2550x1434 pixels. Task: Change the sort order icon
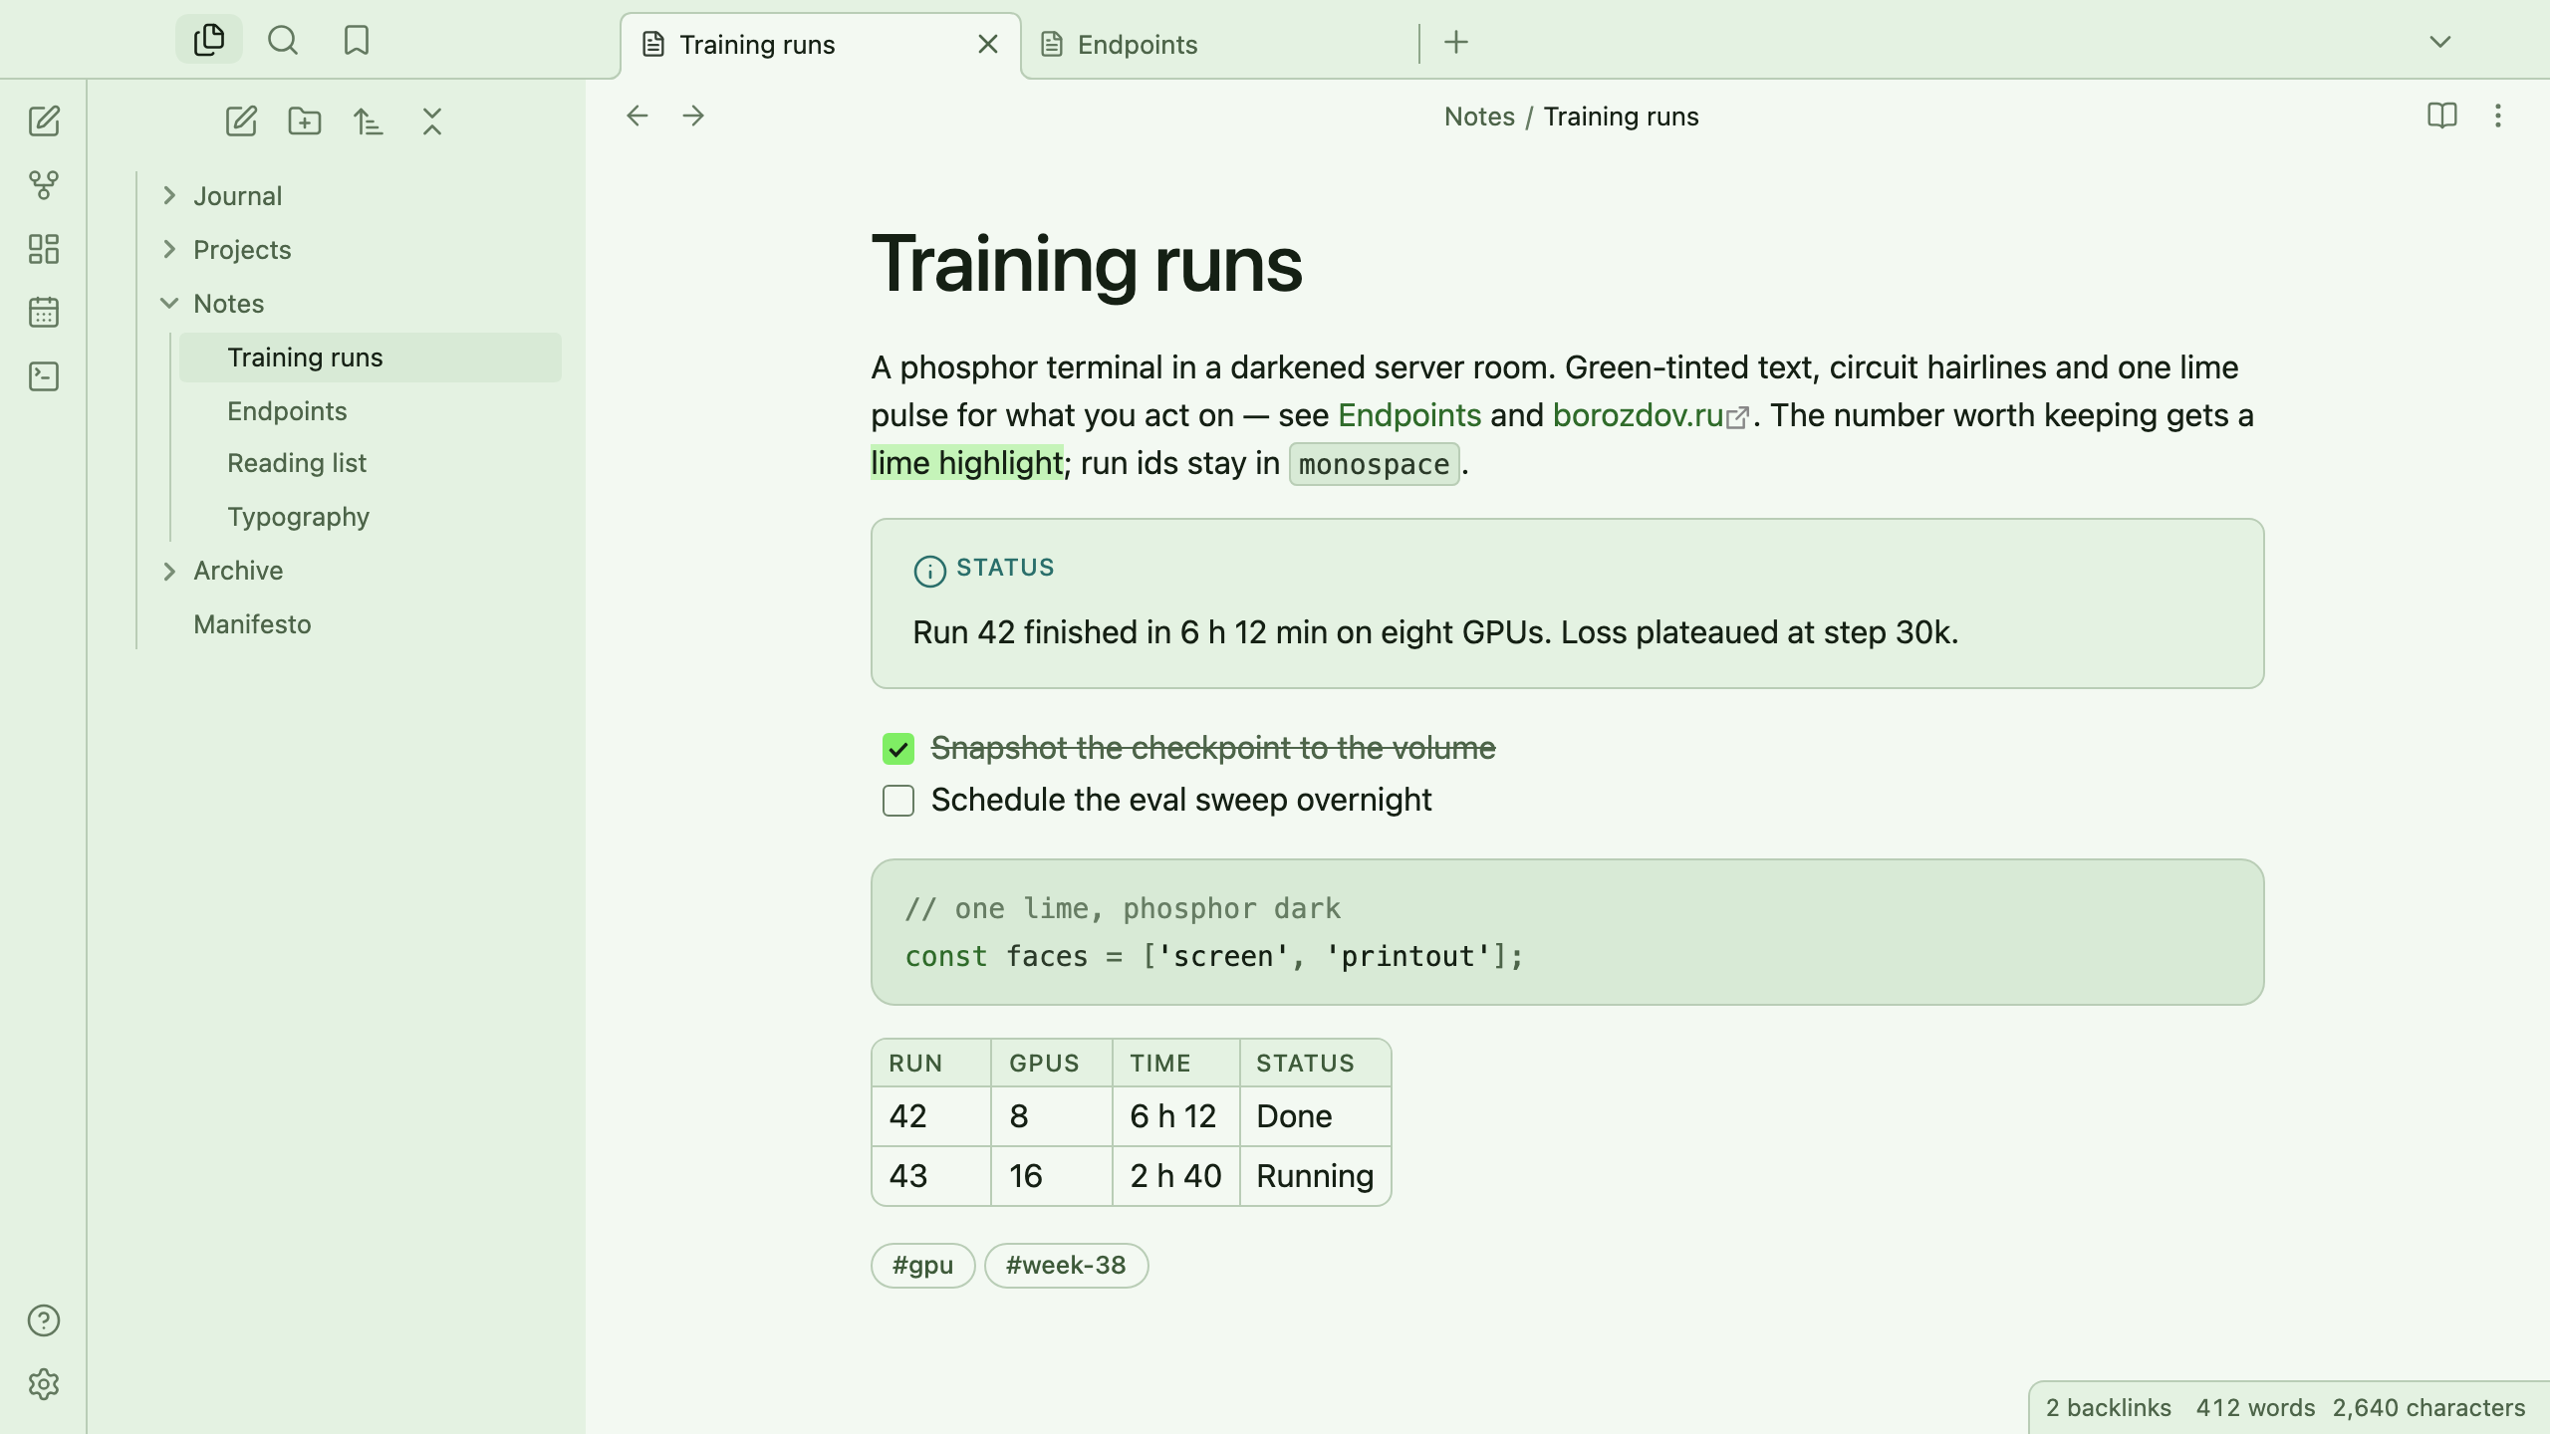[369, 121]
